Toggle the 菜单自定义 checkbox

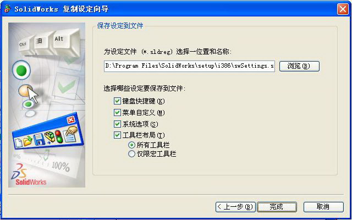tap(117, 112)
